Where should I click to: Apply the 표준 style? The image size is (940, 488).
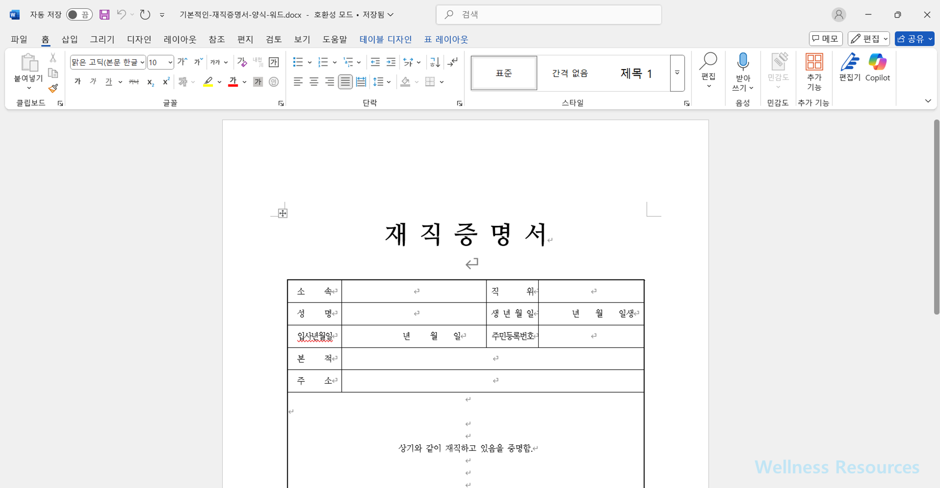pos(504,73)
